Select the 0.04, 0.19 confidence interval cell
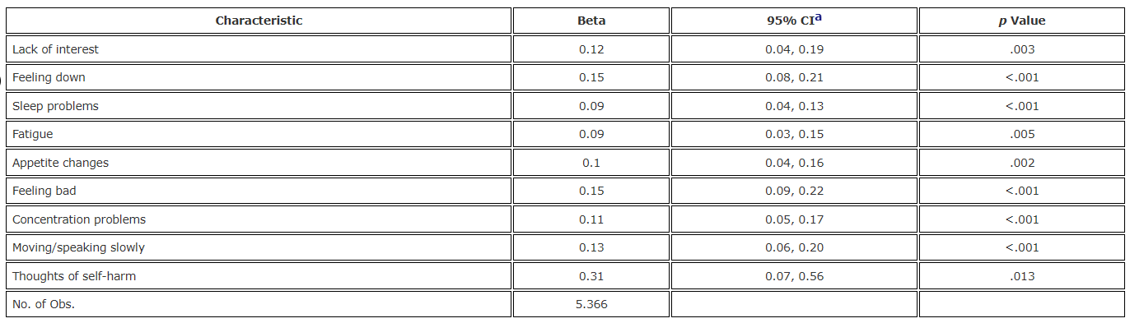1130x323 pixels. pos(794,49)
